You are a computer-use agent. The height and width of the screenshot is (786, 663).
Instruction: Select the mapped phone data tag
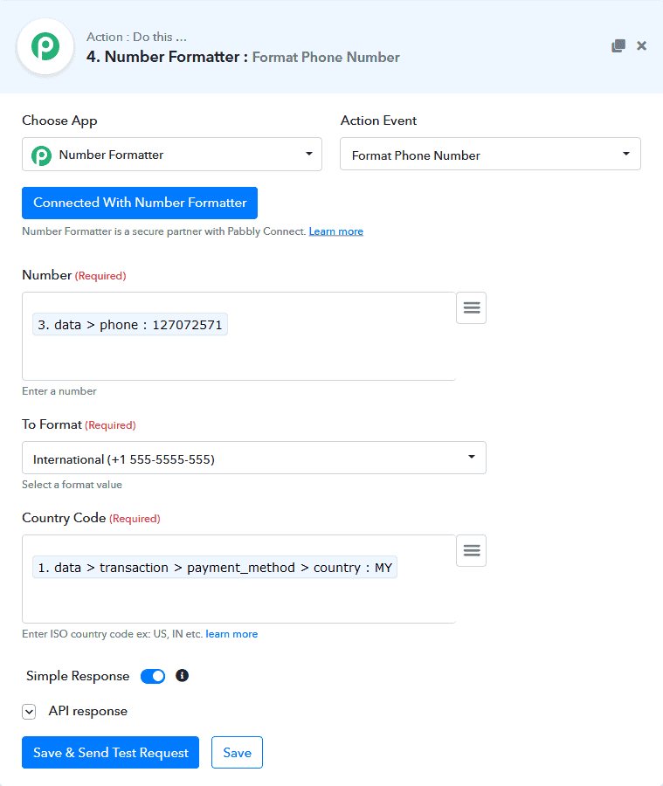click(x=130, y=325)
